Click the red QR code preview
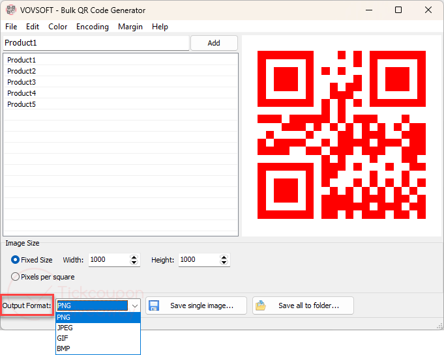 (x=342, y=135)
